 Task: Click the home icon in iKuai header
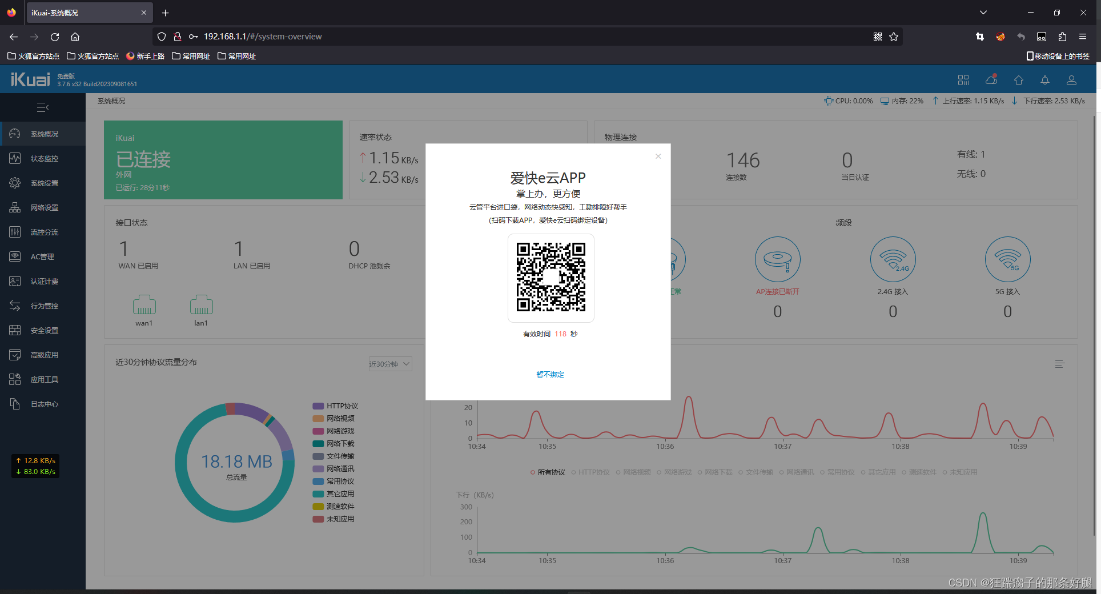(x=1019, y=80)
